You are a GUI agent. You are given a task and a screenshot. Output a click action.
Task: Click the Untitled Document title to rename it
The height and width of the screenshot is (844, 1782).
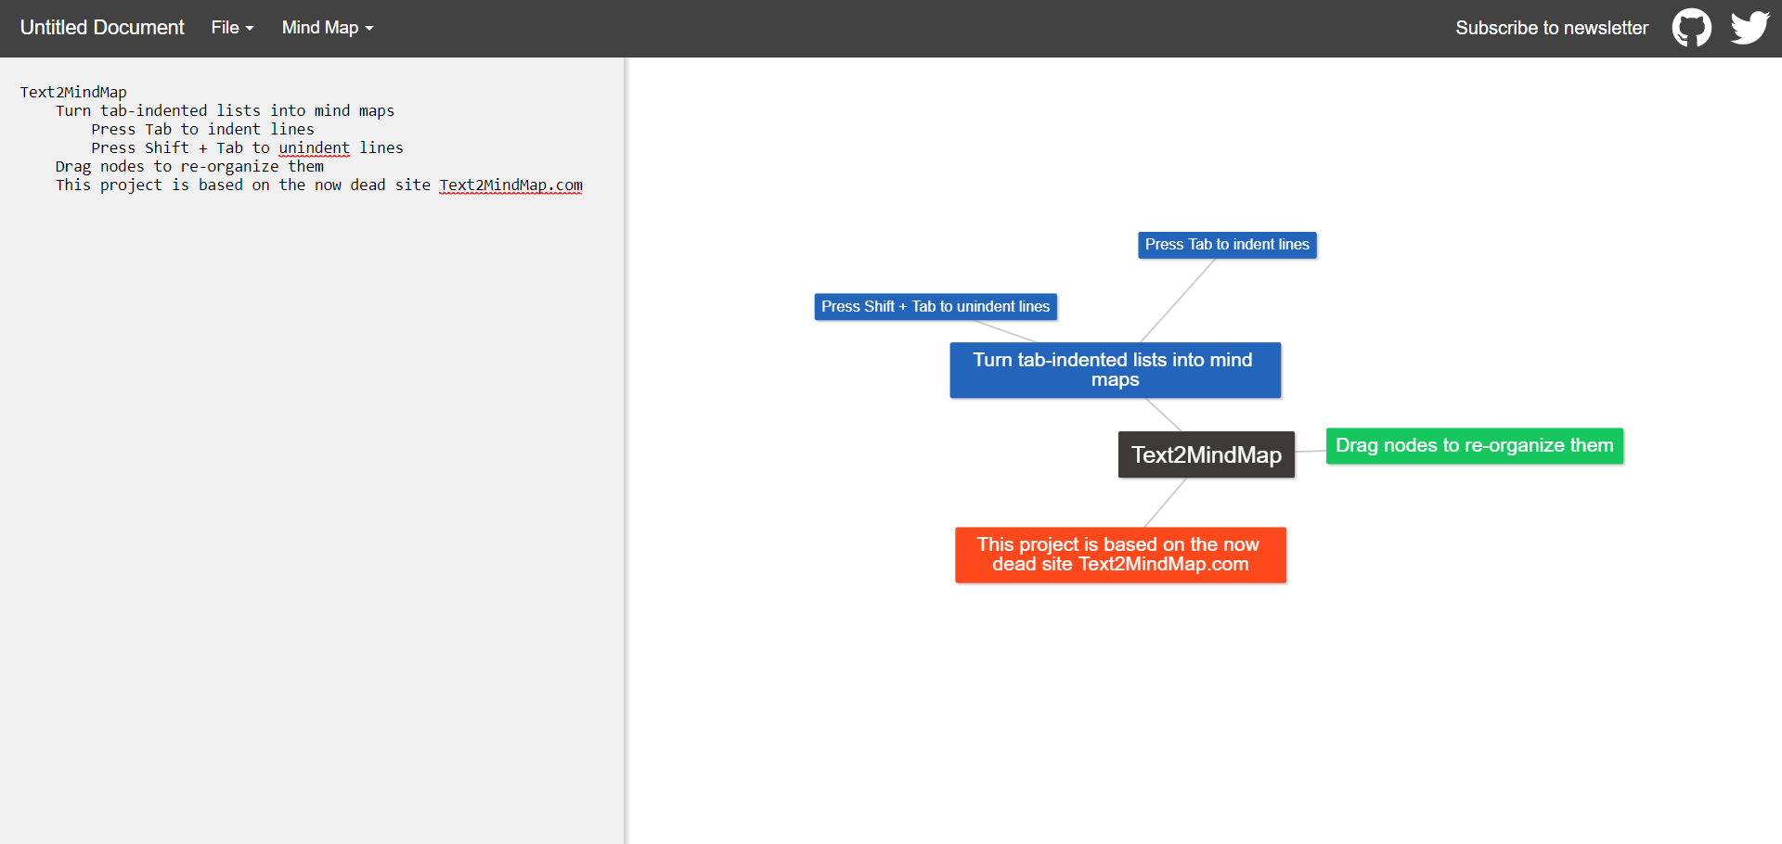102,27
